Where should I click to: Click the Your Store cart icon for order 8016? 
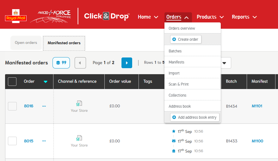[79, 103]
